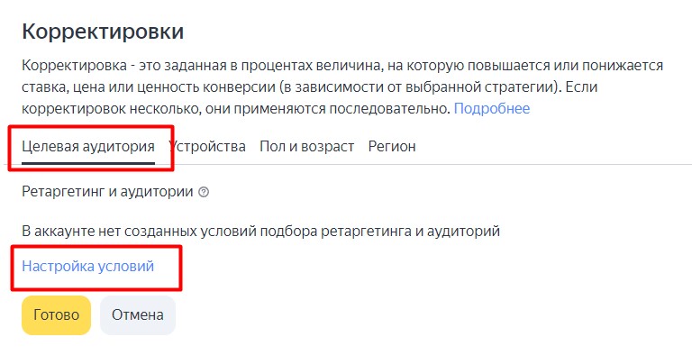The image size is (692, 364).
Task: Follow the Подробнее link
Action: click(x=491, y=108)
